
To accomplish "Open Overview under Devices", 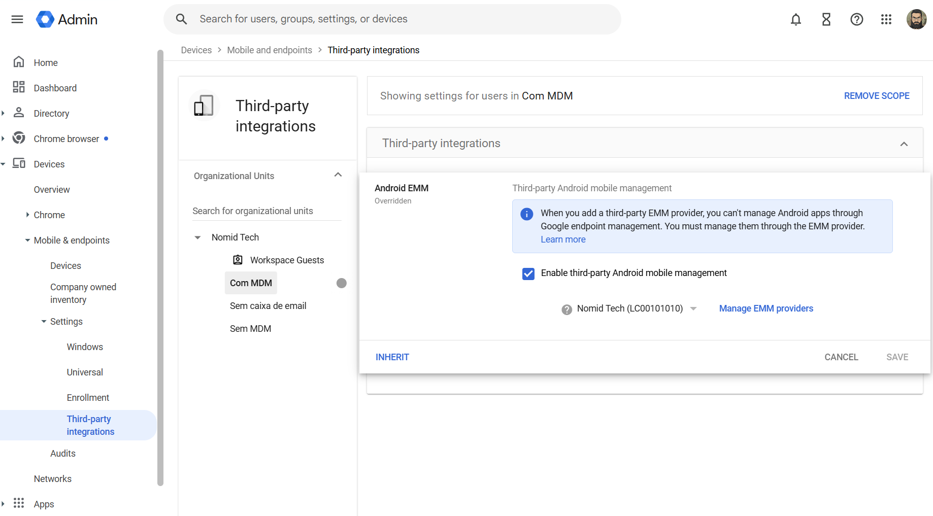I will [52, 189].
